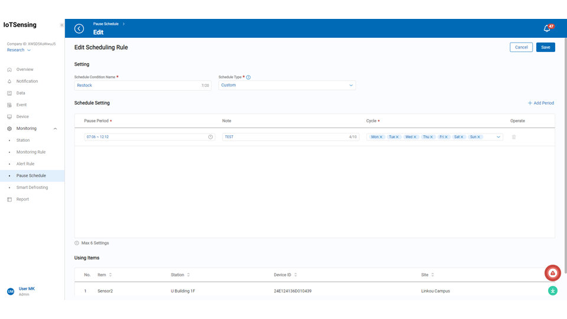
Task: Remove the Mon tag from Cycle
Action: [x=382, y=137]
